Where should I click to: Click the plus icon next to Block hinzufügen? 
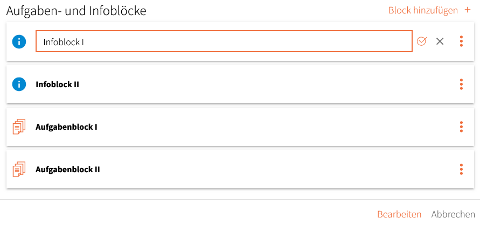468,10
